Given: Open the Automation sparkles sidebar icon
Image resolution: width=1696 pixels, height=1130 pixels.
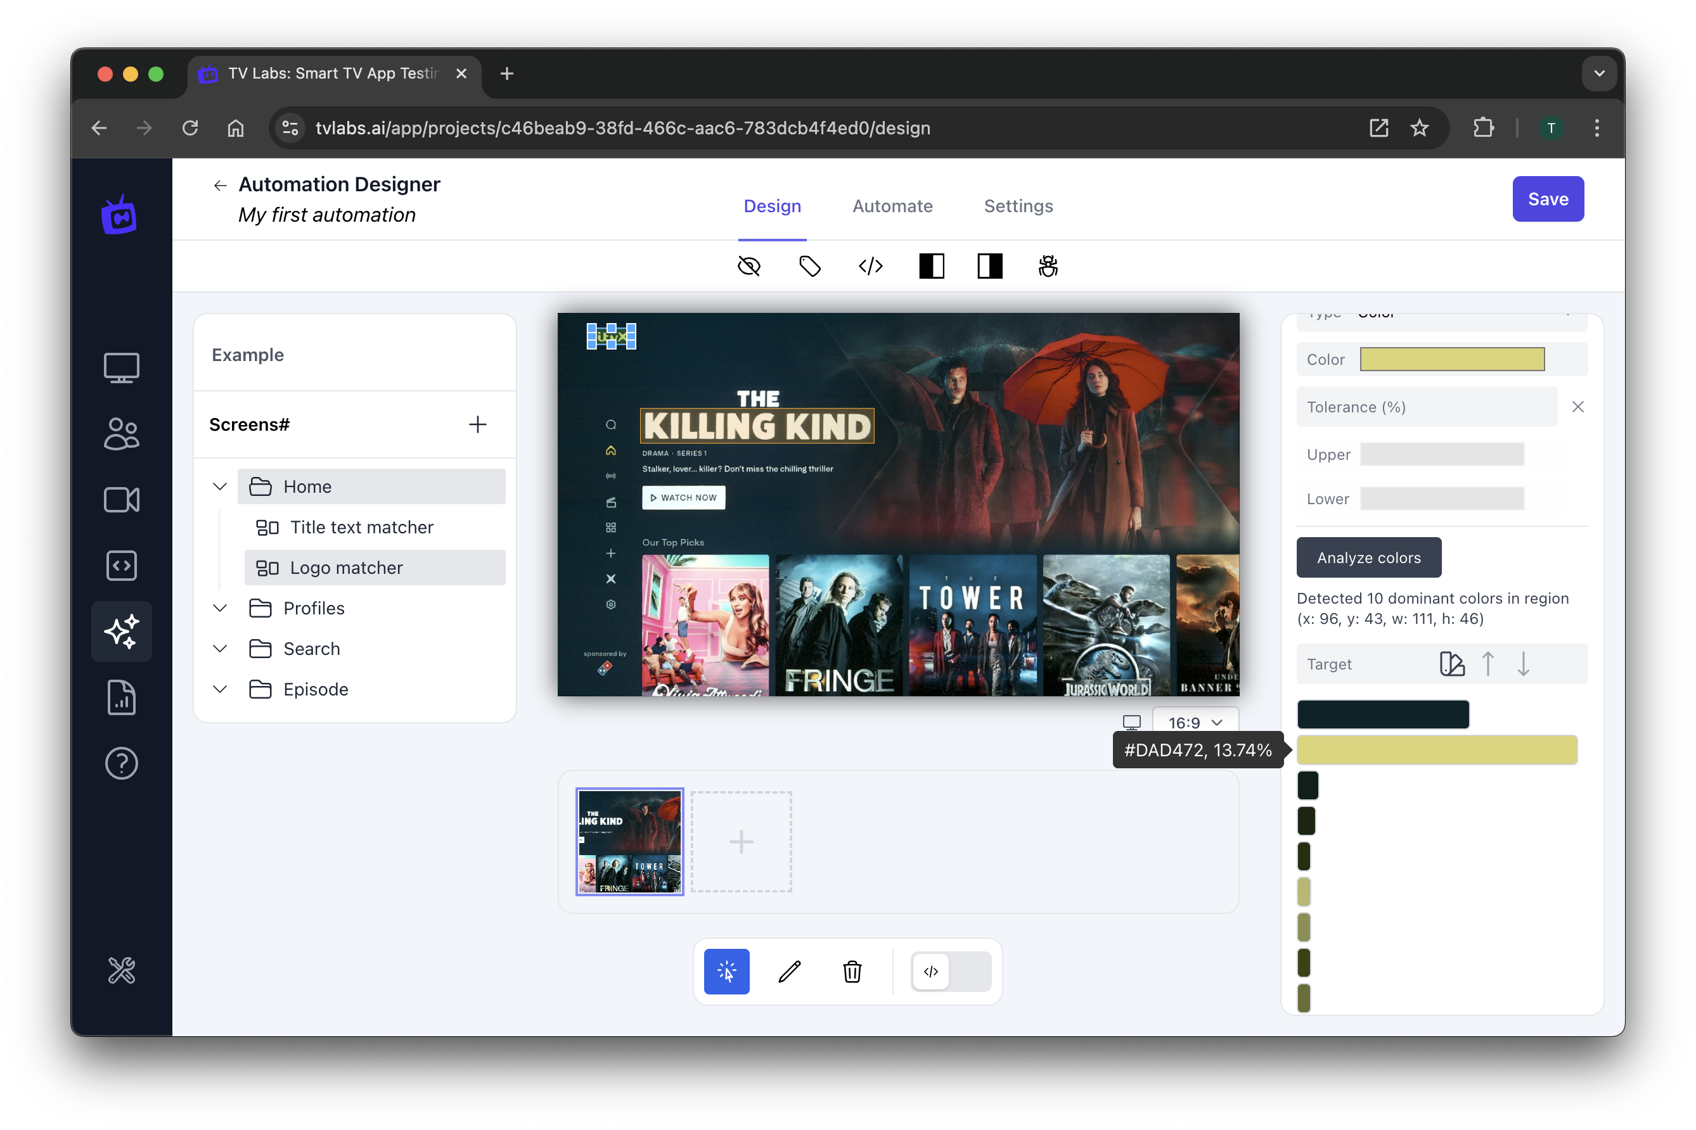Looking at the screenshot, I should [x=121, y=632].
